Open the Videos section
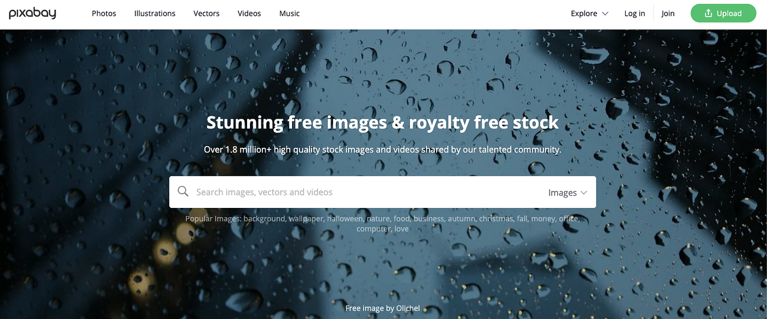 click(249, 14)
